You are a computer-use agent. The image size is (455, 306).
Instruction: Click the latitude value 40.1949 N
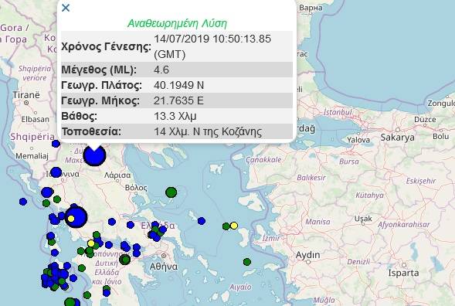[x=178, y=85]
